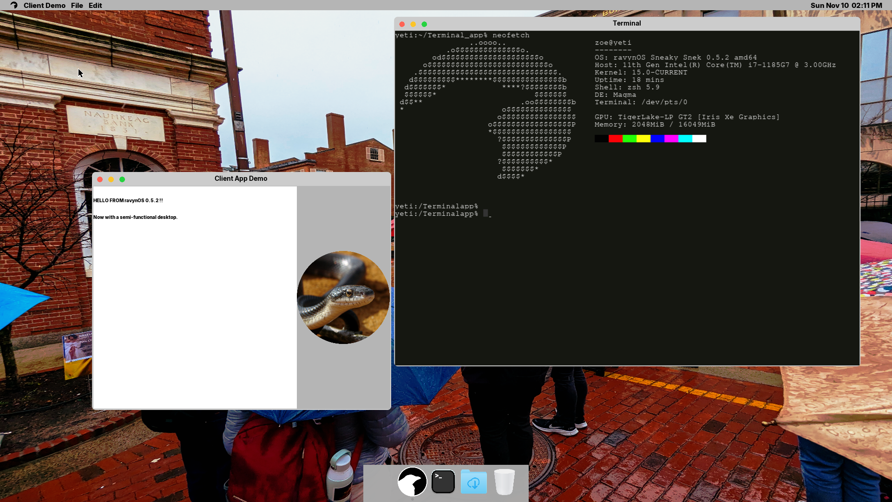Zoom the Client App Demo window with the green button
This screenshot has width=892, height=502.
[x=122, y=179]
